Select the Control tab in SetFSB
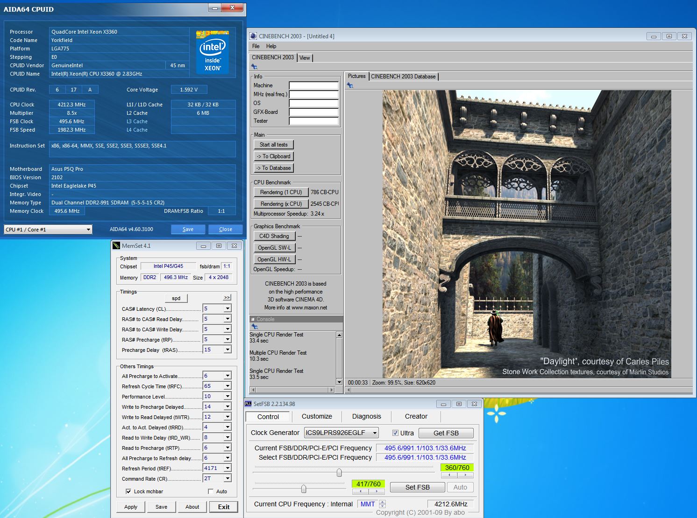The width and height of the screenshot is (697, 518). point(268,417)
